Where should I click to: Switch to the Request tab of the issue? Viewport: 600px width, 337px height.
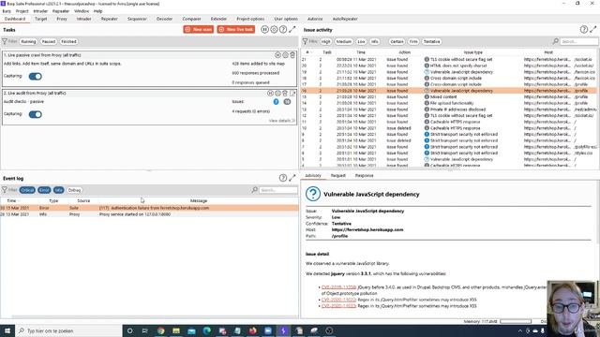point(337,175)
